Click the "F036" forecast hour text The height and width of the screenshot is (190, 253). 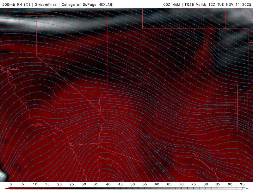point(189,4)
